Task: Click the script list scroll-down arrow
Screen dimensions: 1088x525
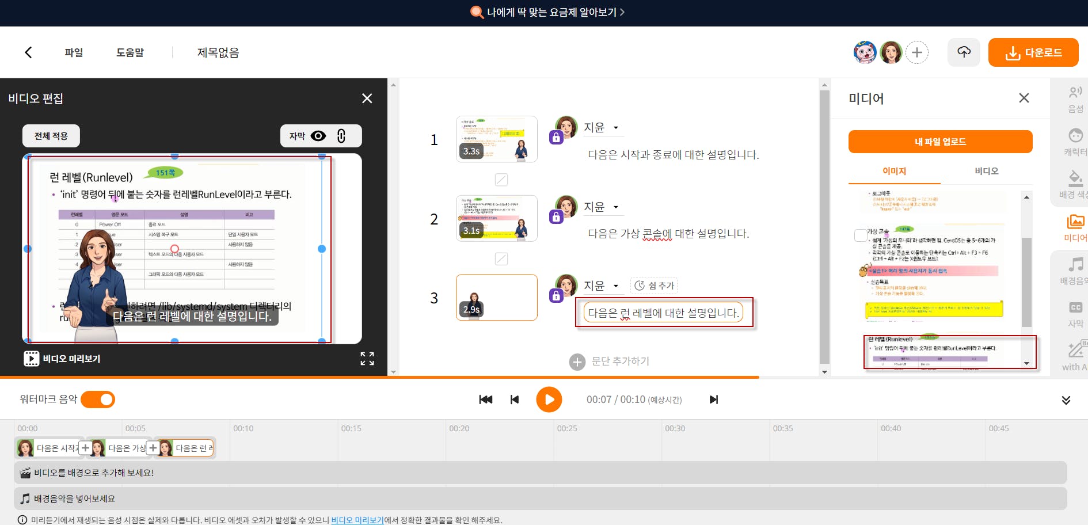Action: (x=824, y=372)
